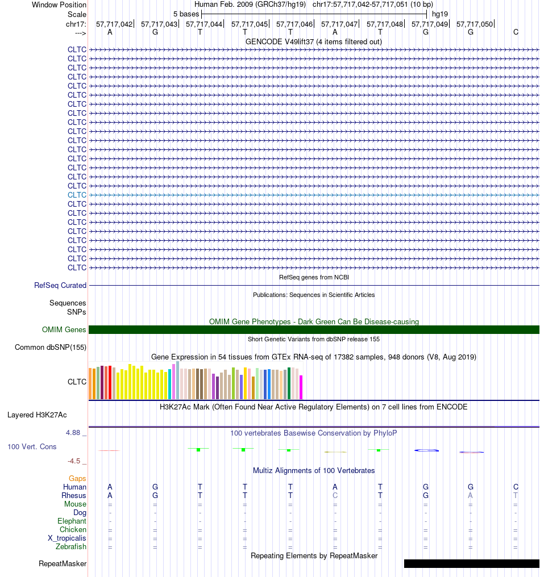540x577 pixels.
Task: Click the OMIM Genes track label
Action: [64, 330]
